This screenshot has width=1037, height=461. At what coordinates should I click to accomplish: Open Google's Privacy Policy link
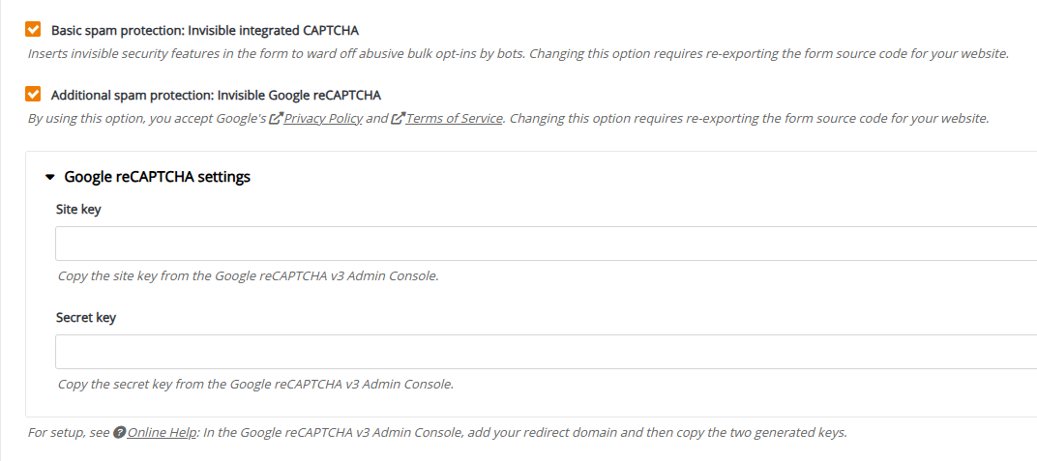coord(323,119)
